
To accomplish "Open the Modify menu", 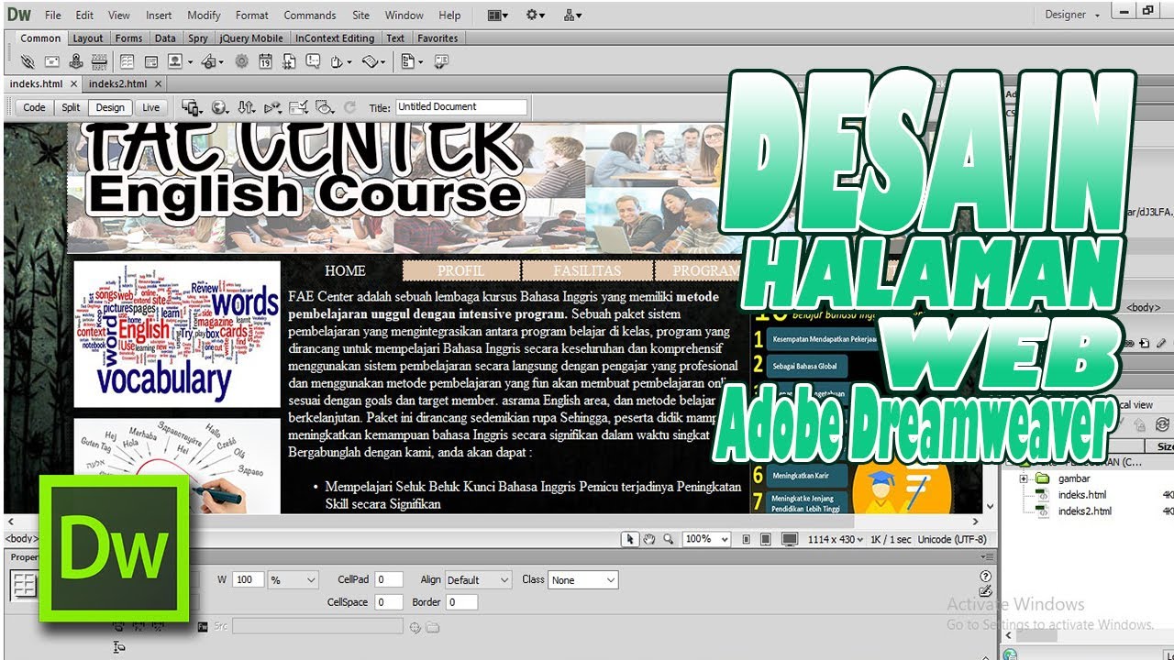I will click(x=204, y=15).
